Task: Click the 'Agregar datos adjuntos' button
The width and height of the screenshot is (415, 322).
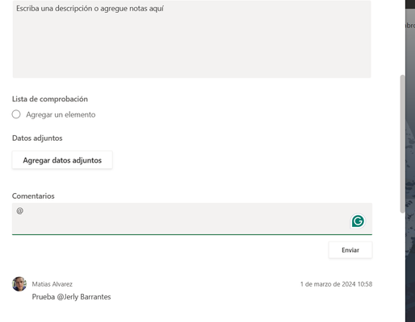Action: tap(62, 160)
